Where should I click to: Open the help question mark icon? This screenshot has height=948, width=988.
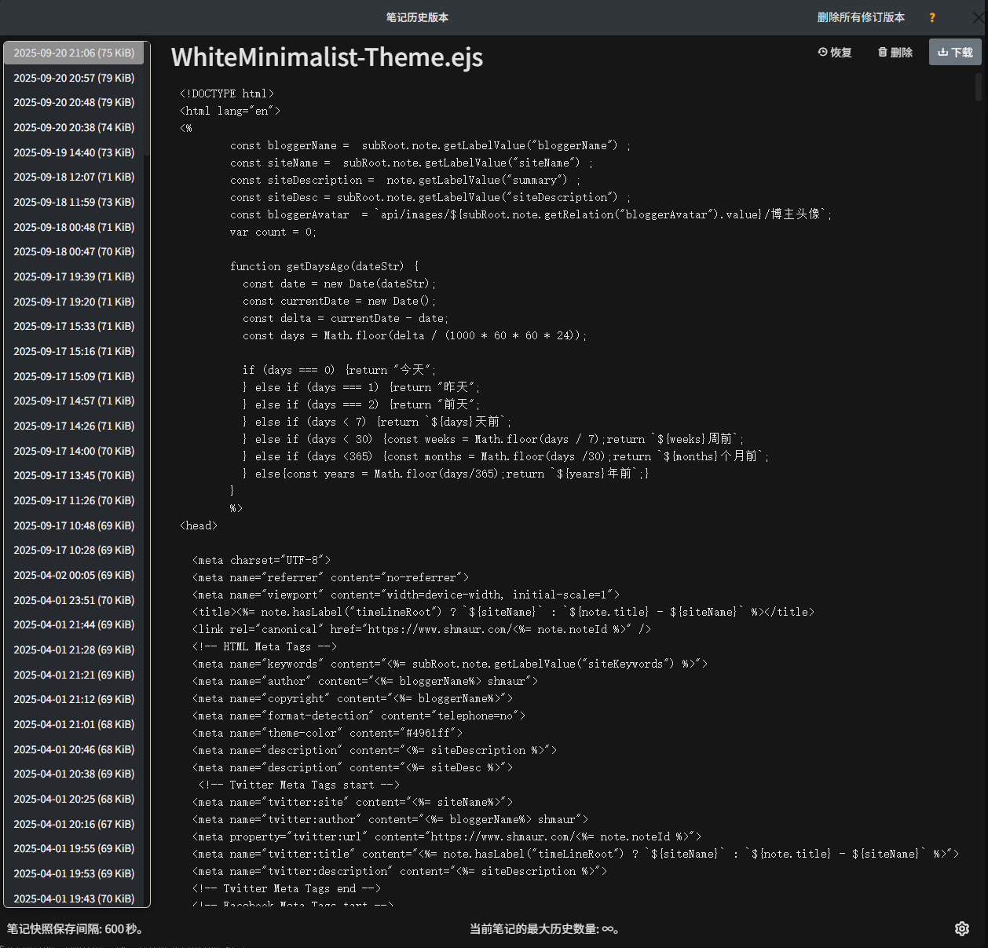click(932, 17)
